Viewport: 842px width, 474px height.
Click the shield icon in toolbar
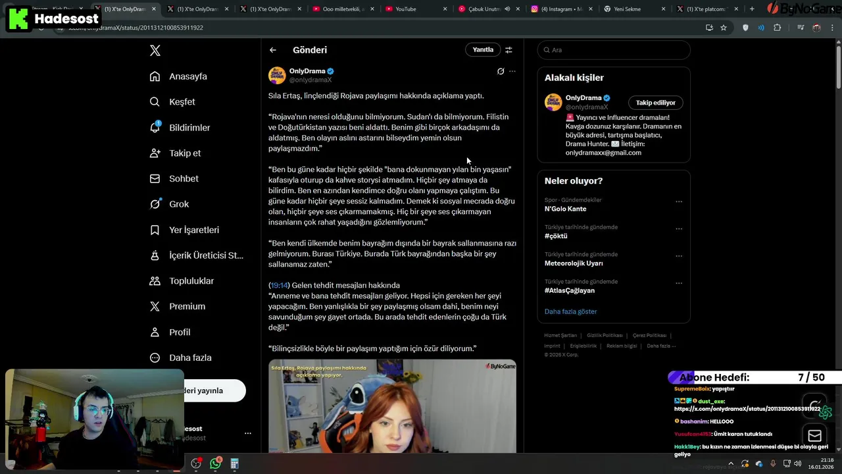(x=745, y=28)
